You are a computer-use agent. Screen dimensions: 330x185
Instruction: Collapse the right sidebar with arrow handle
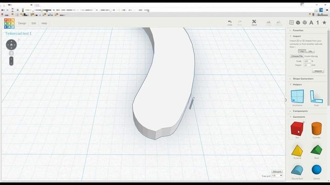click(286, 100)
